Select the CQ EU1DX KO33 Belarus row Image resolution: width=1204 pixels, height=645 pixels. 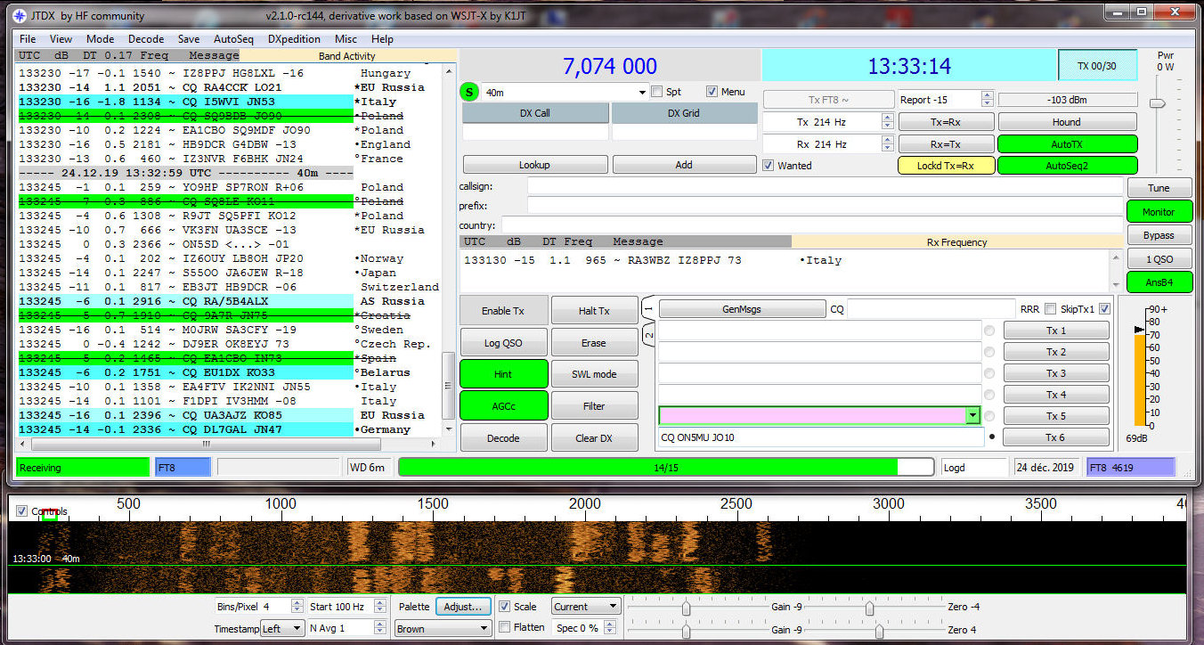pyautogui.click(x=229, y=372)
